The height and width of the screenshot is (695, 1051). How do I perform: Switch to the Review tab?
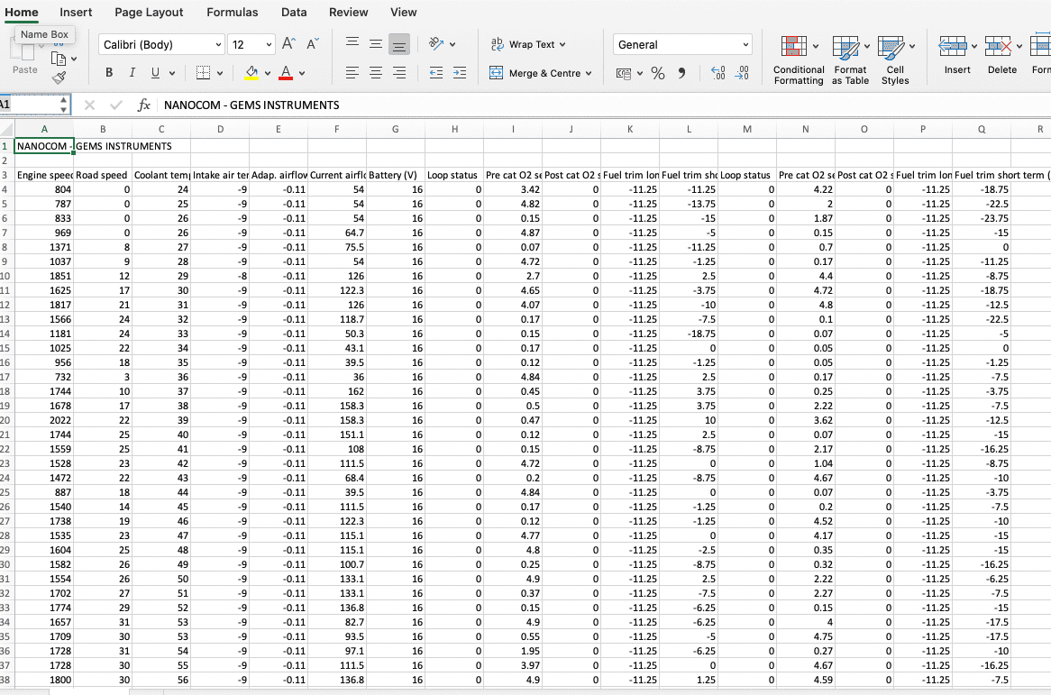coord(349,12)
